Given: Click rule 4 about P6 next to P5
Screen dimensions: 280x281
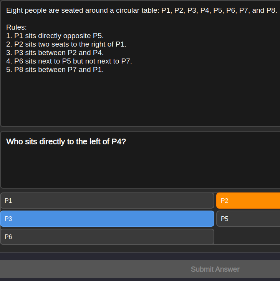Looking at the screenshot, I should coord(69,61).
